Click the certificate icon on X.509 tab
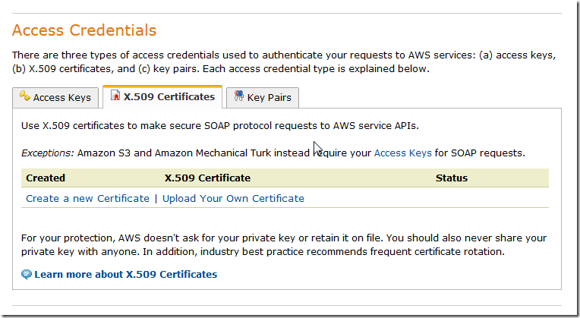 click(x=115, y=96)
